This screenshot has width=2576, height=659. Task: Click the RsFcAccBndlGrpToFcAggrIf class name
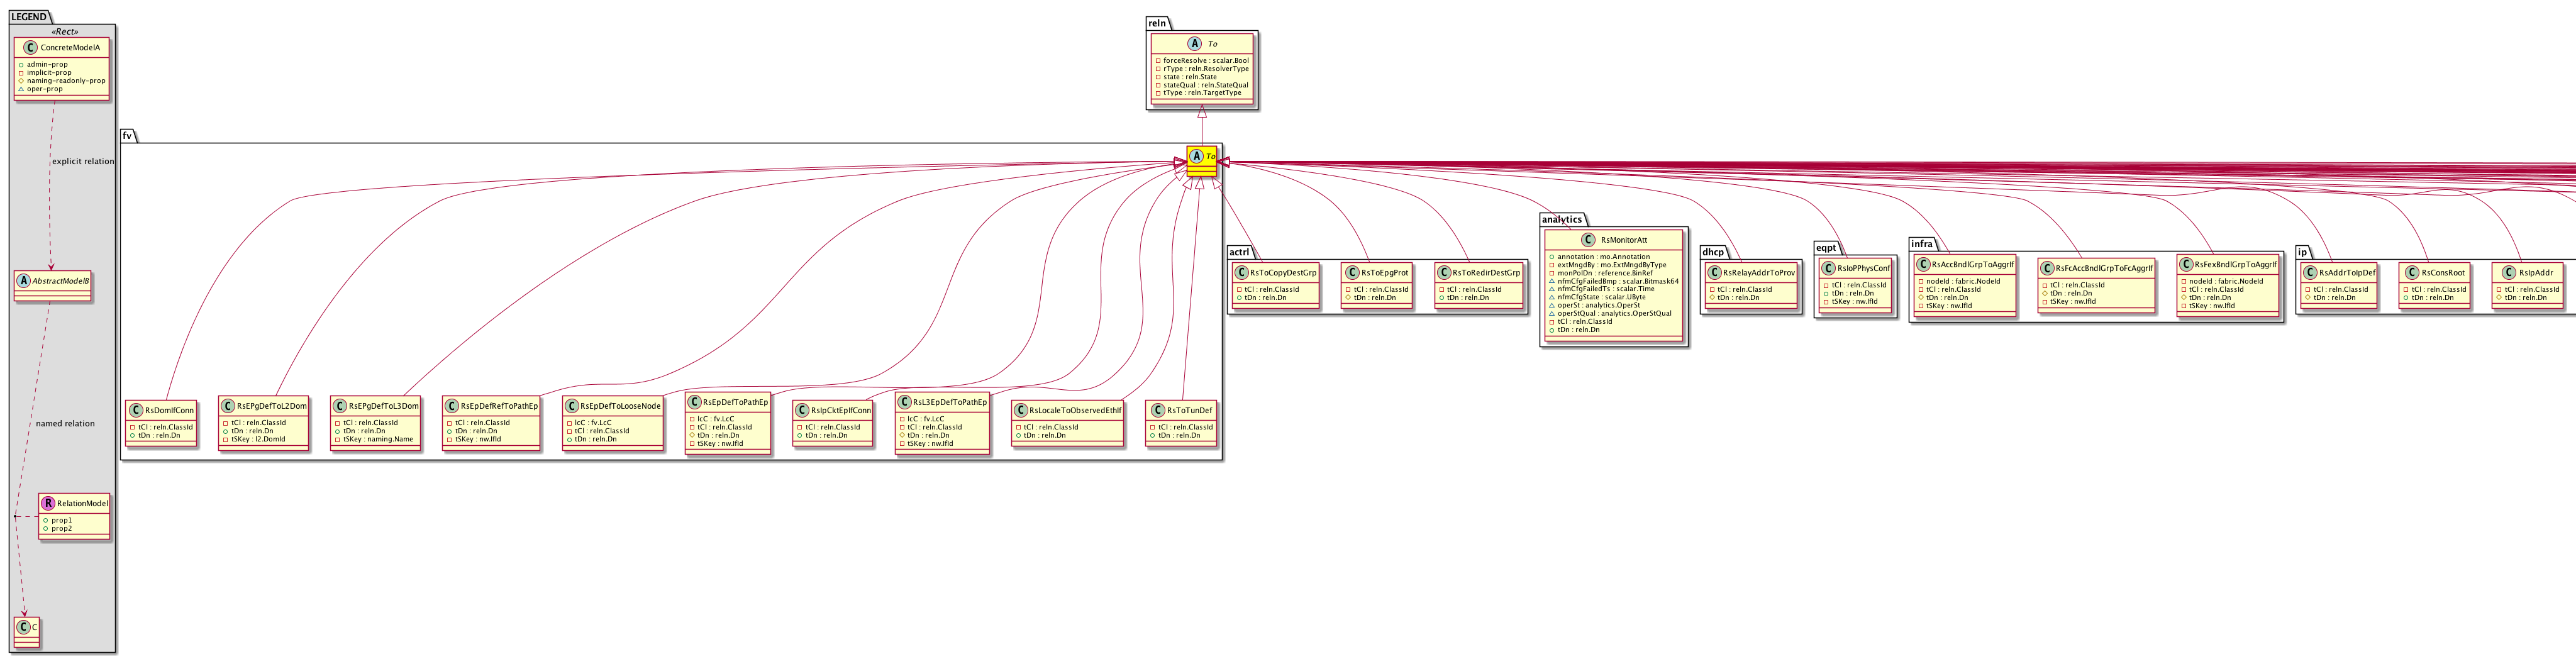pyautogui.click(x=2104, y=268)
